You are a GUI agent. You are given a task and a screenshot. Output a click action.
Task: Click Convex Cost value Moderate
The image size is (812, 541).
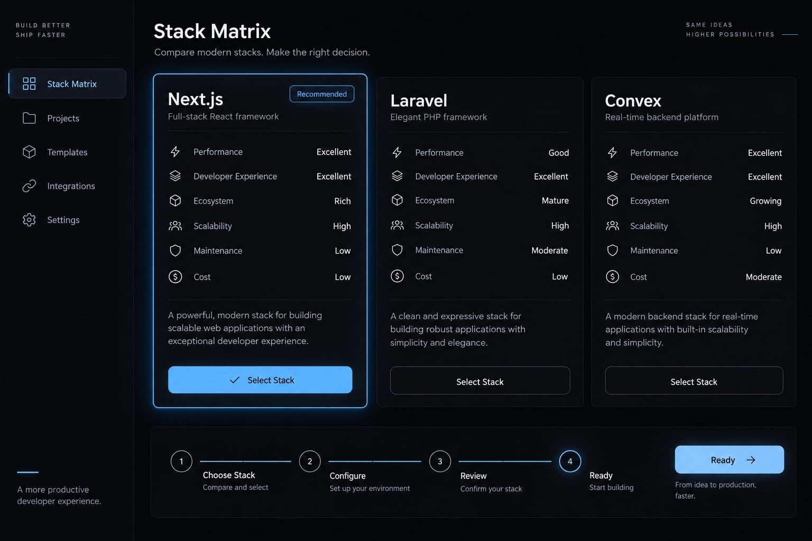click(x=764, y=277)
